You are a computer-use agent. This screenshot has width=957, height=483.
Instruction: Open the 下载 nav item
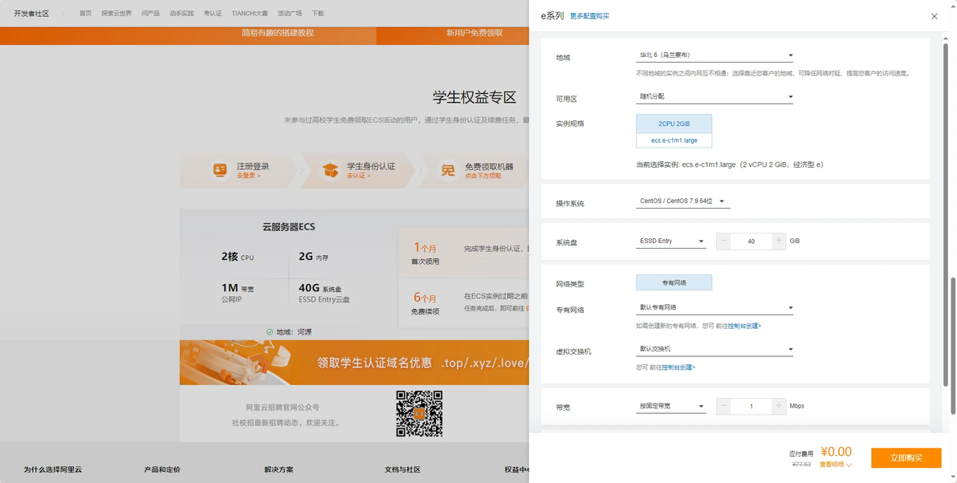click(318, 14)
